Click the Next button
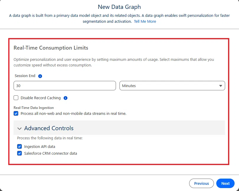 click(x=225, y=183)
